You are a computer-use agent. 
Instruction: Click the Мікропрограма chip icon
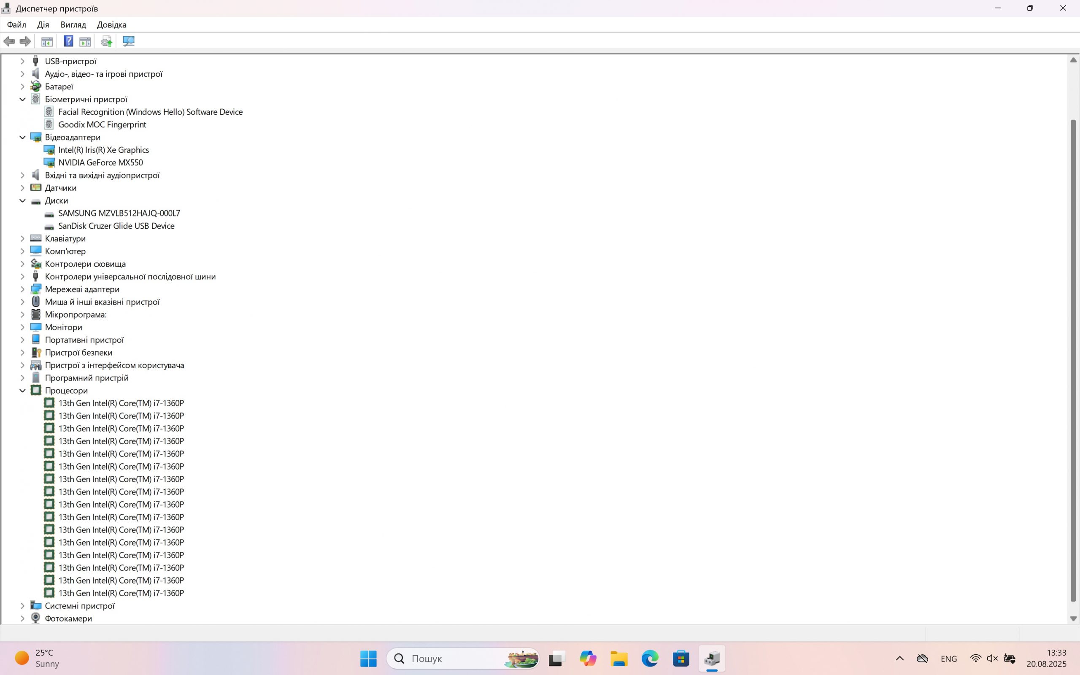pos(36,315)
